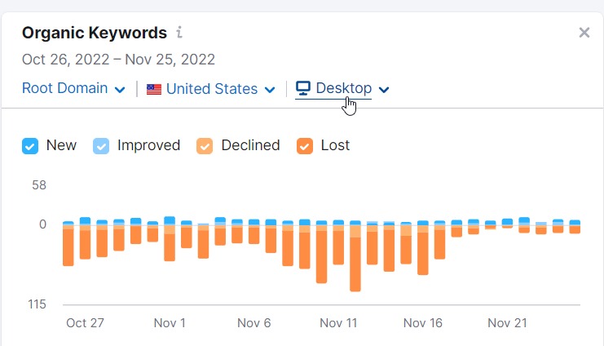The image size is (604, 346).
Task: Click the United States flag icon
Action: tap(154, 90)
